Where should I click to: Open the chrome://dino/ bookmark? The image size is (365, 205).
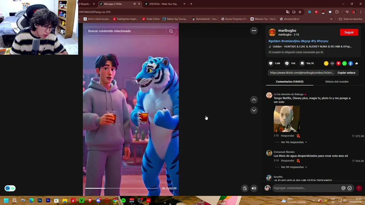tap(290, 19)
